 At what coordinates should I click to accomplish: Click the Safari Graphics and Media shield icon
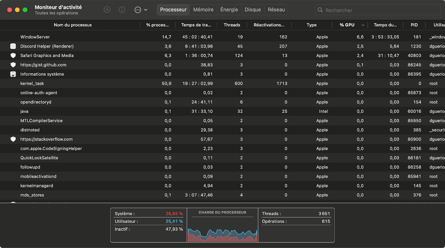click(x=13, y=55)
